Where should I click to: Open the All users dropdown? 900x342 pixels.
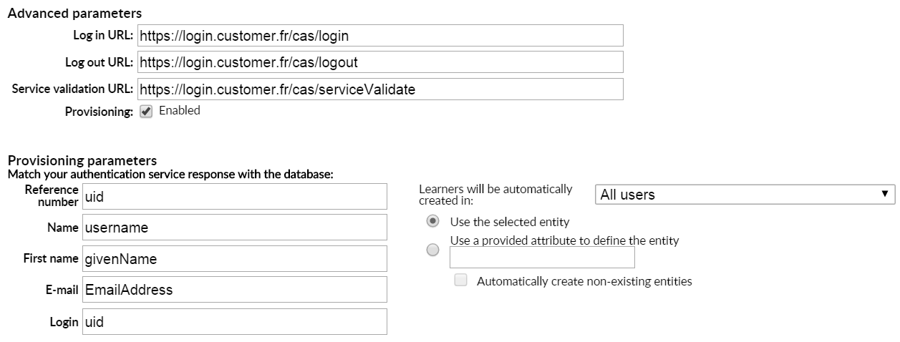coord(745,195)
